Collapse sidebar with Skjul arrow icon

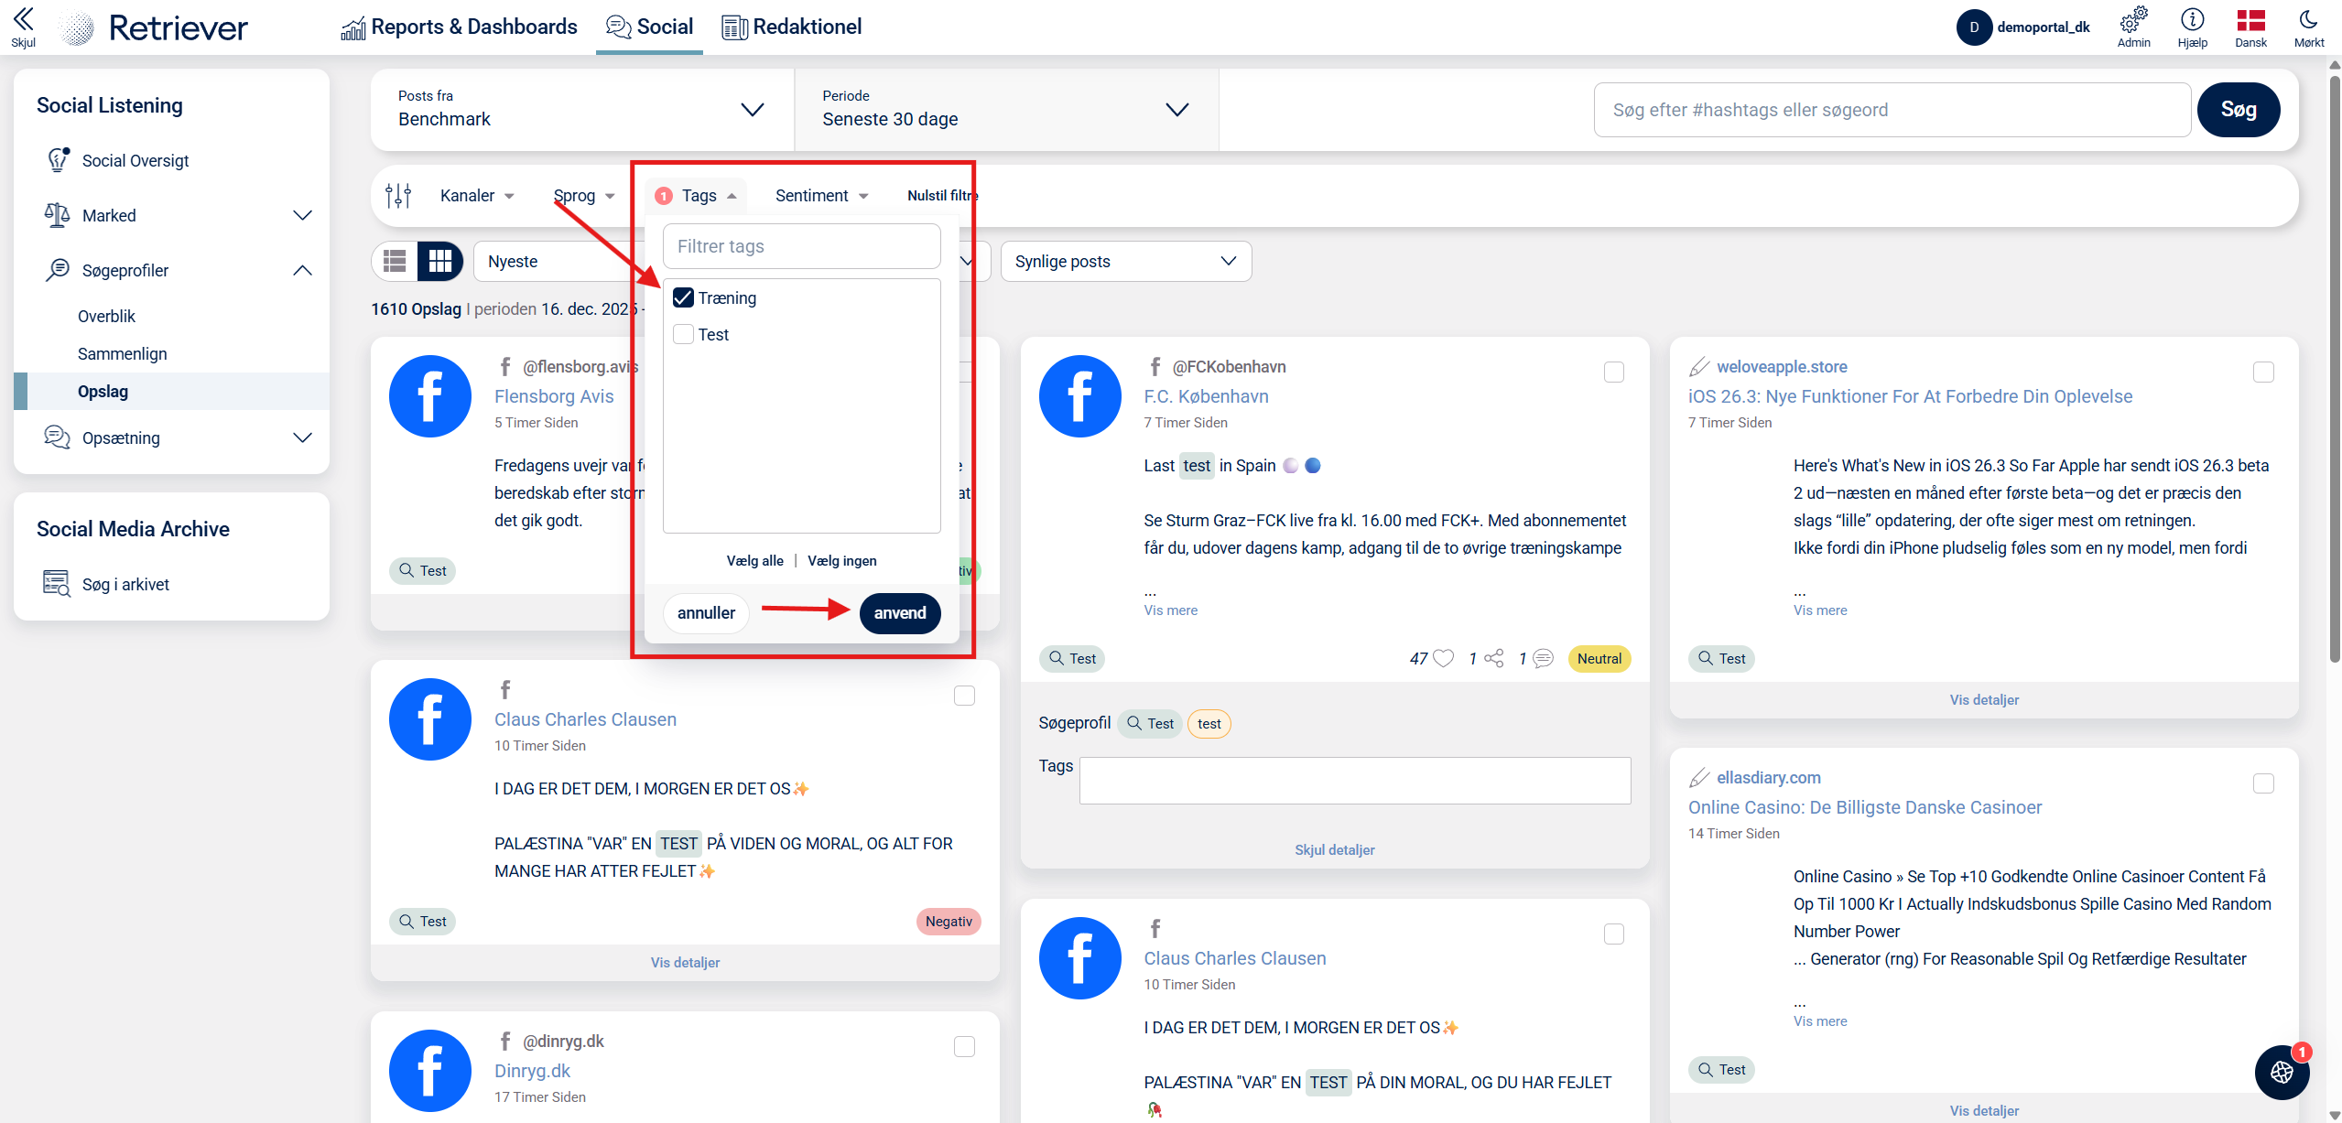click(23, 20)
